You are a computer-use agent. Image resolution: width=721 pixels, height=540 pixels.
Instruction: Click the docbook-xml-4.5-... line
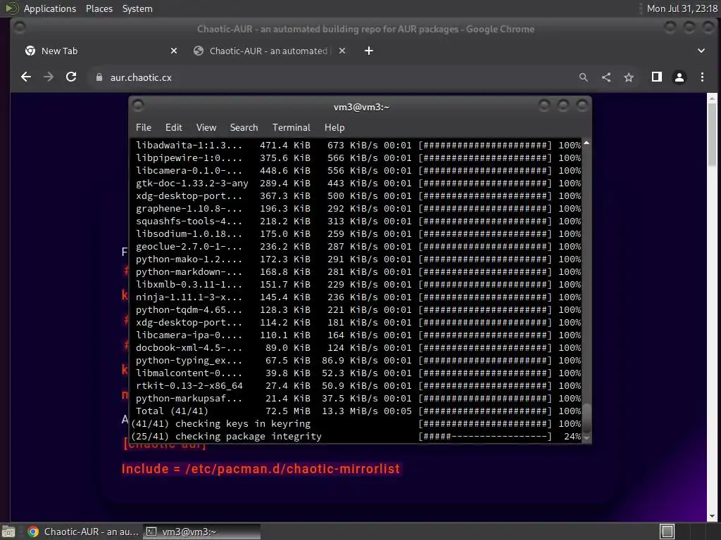point(358,347)
